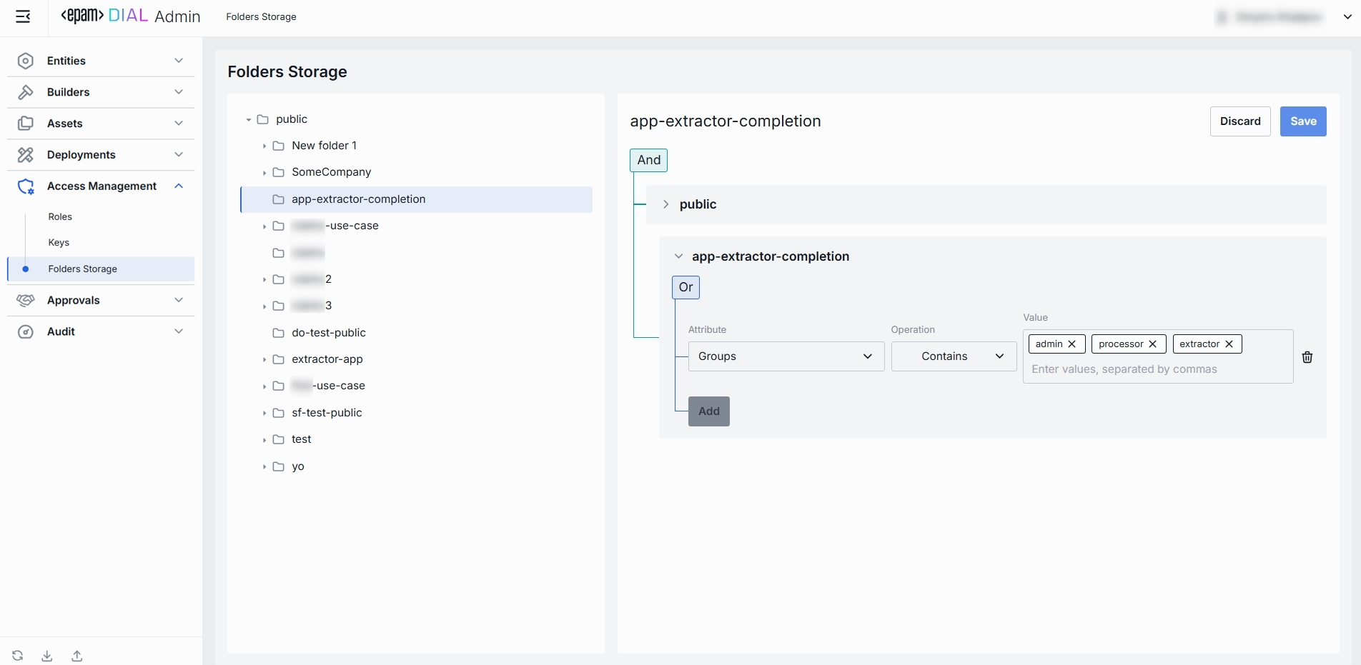Remove the admin tag from values
The height and width of the screenshot is (665, 1361).
(1072, 344)
